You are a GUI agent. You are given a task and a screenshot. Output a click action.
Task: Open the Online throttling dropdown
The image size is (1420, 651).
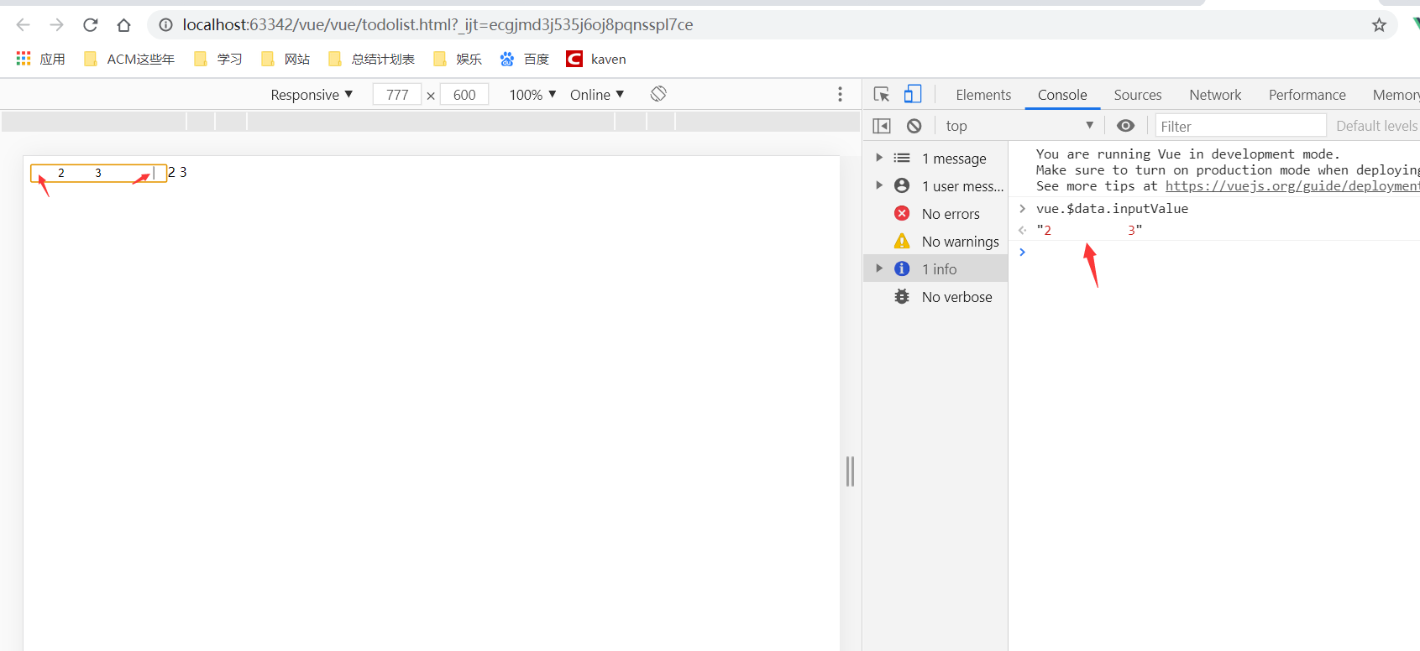click(597, 95)
